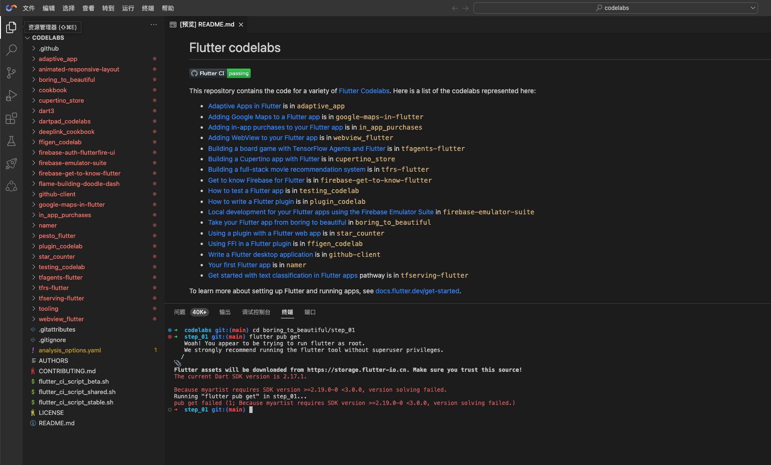Screen dimensions: 771x465
Task: Open the Extensions view icon
Action: click(x=11, y=118)
